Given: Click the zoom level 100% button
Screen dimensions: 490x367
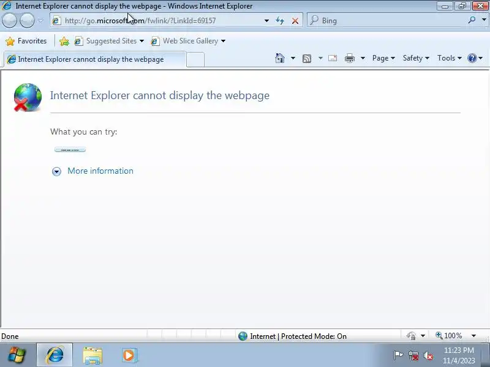Looking at the screenshot, I should click(449, 336).
